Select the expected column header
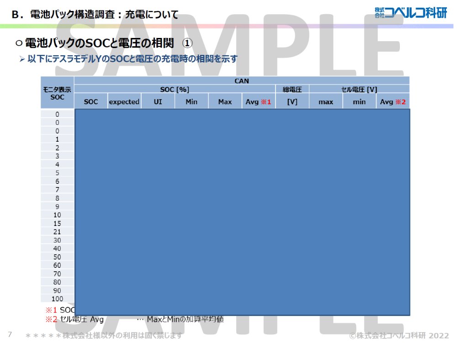Viewport: 457px width, 343px height. click(124, 102)
